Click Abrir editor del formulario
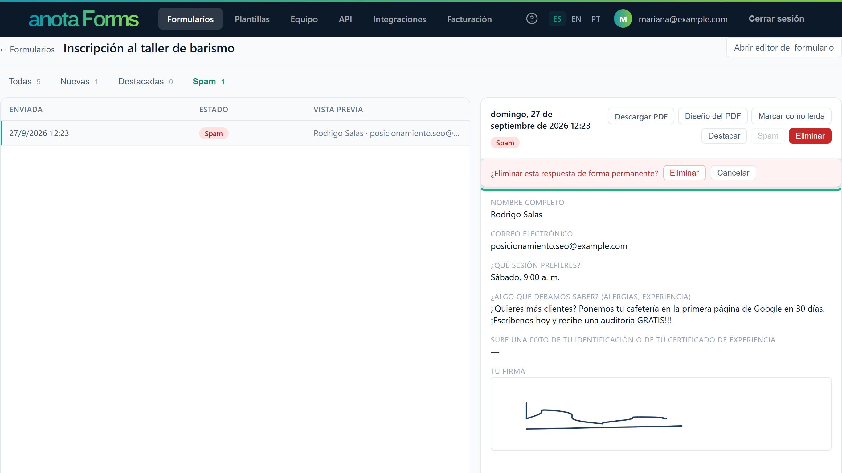Image resolution: width=842 pixels, height=473 pixels. 783,48
